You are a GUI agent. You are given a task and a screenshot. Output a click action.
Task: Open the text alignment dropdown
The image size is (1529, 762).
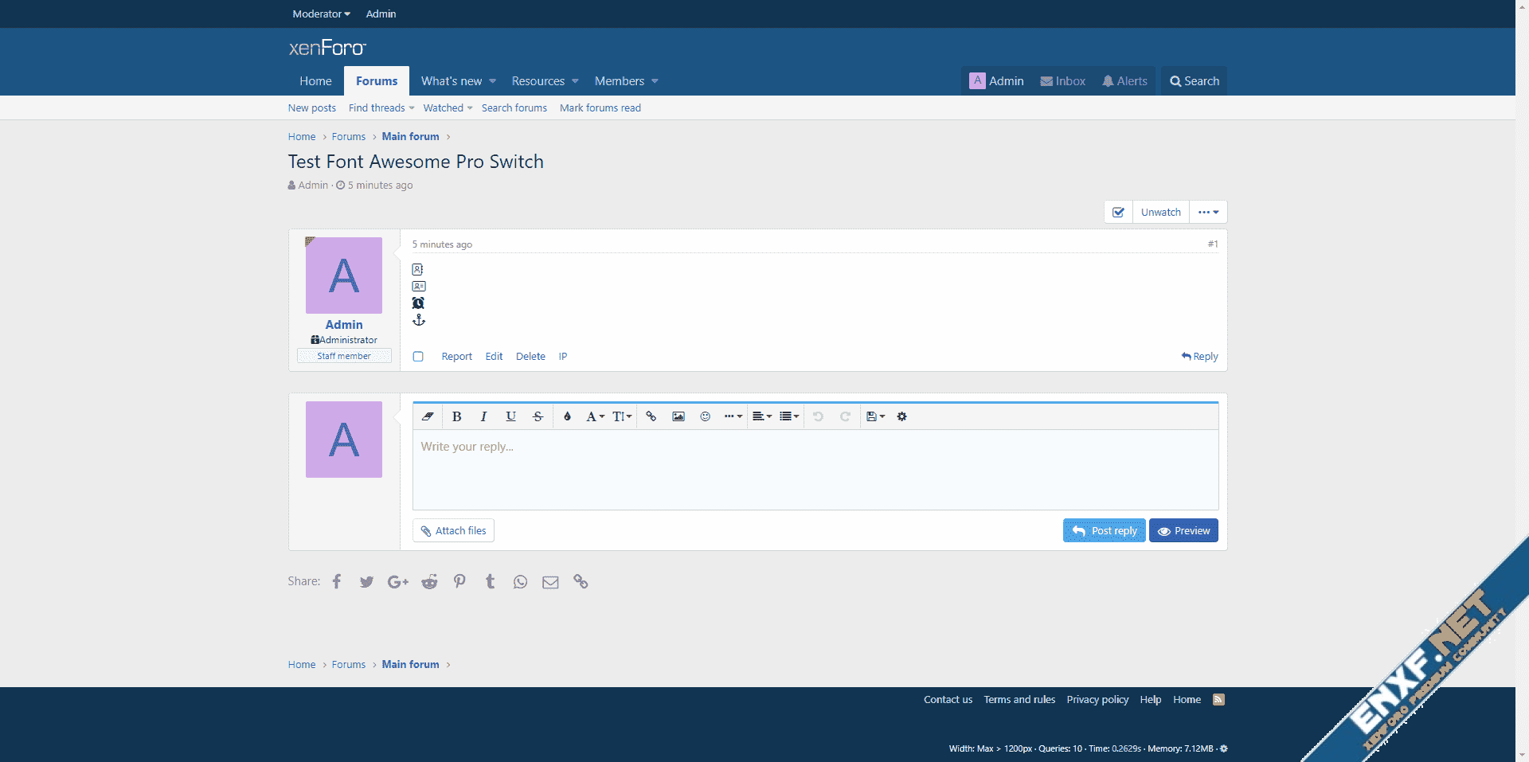click(762, 416)
